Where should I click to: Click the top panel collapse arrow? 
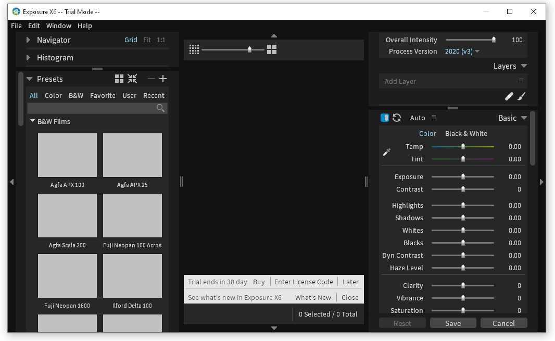click(x=274, y=36)
